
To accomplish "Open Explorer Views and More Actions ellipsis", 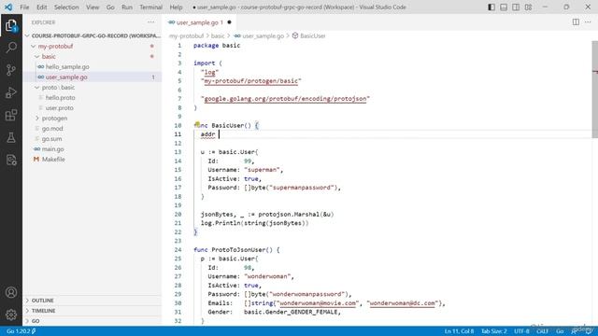I will pos(151,22).
